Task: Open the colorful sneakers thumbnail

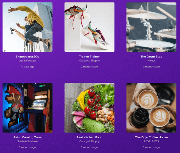Action: click(89, 27)
